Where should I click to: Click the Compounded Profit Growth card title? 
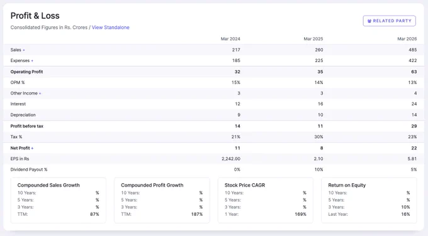pos(152,185)
